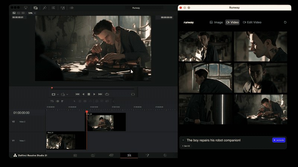Image resolution: width=298 pixels, height=167 pixels.
Task: Select the blade edit tool icon
Action: coord(91,101)
